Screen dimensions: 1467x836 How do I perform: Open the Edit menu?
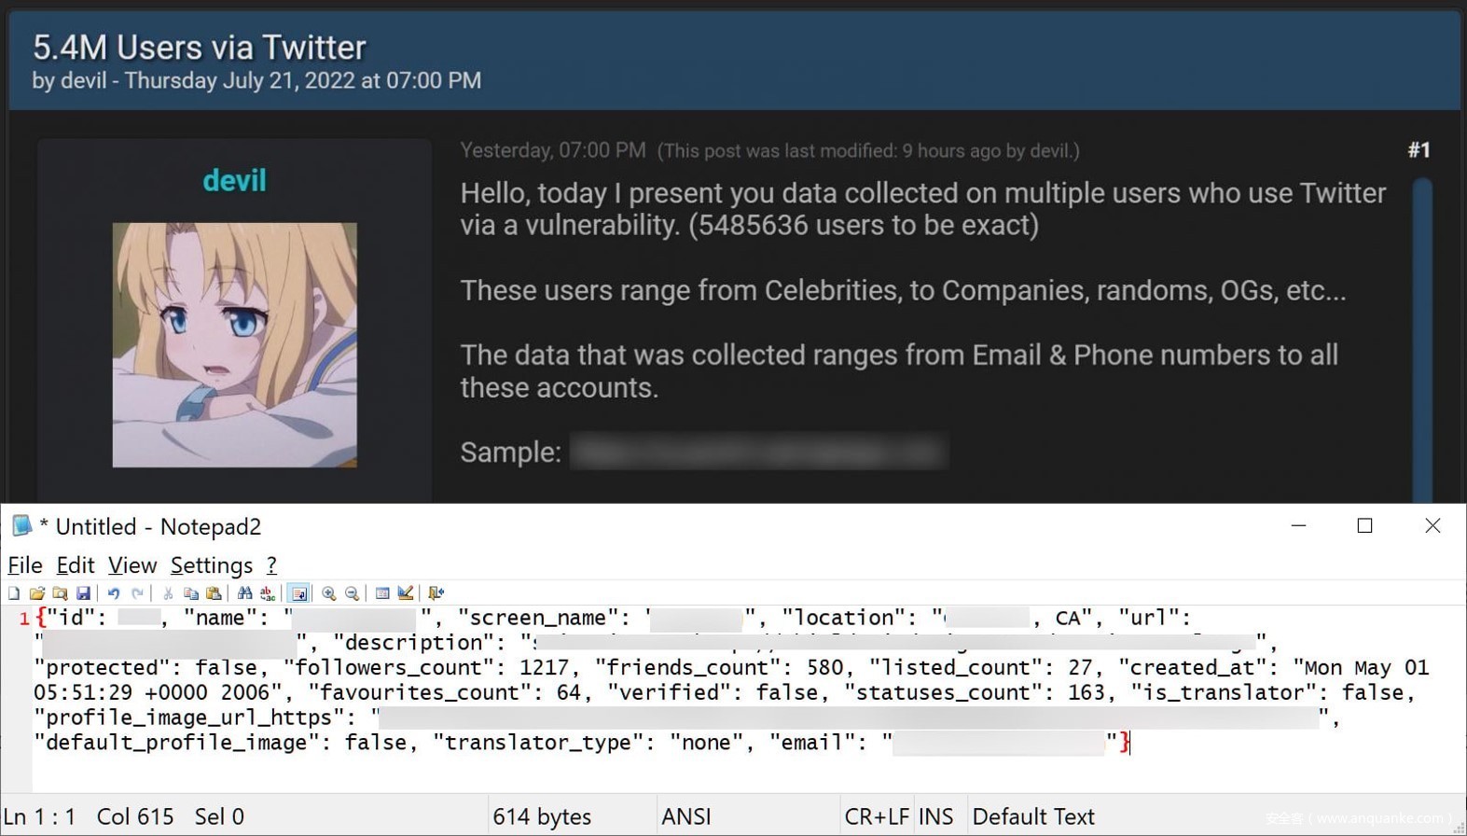[76, 565]
